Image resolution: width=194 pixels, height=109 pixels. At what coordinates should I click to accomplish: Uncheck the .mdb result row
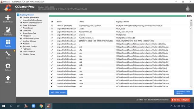(x=52, y=77)
